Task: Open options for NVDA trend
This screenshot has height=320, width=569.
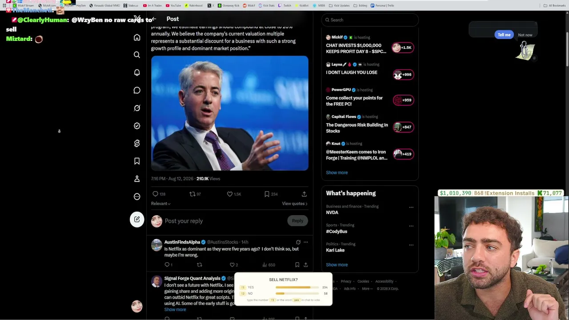Action: pos(411,207)
